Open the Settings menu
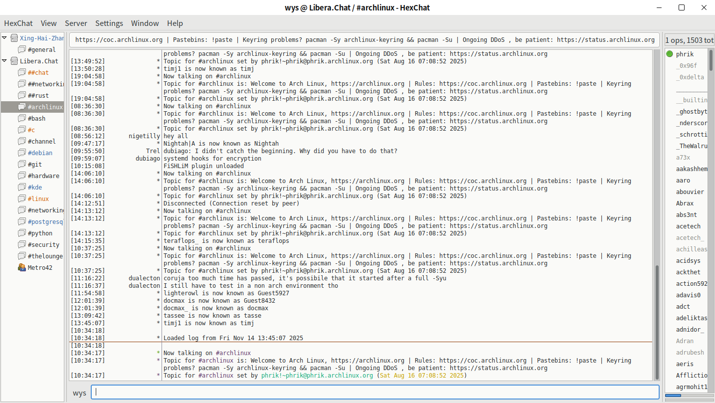Screen dimensions: 715x403 coord(109,23)
